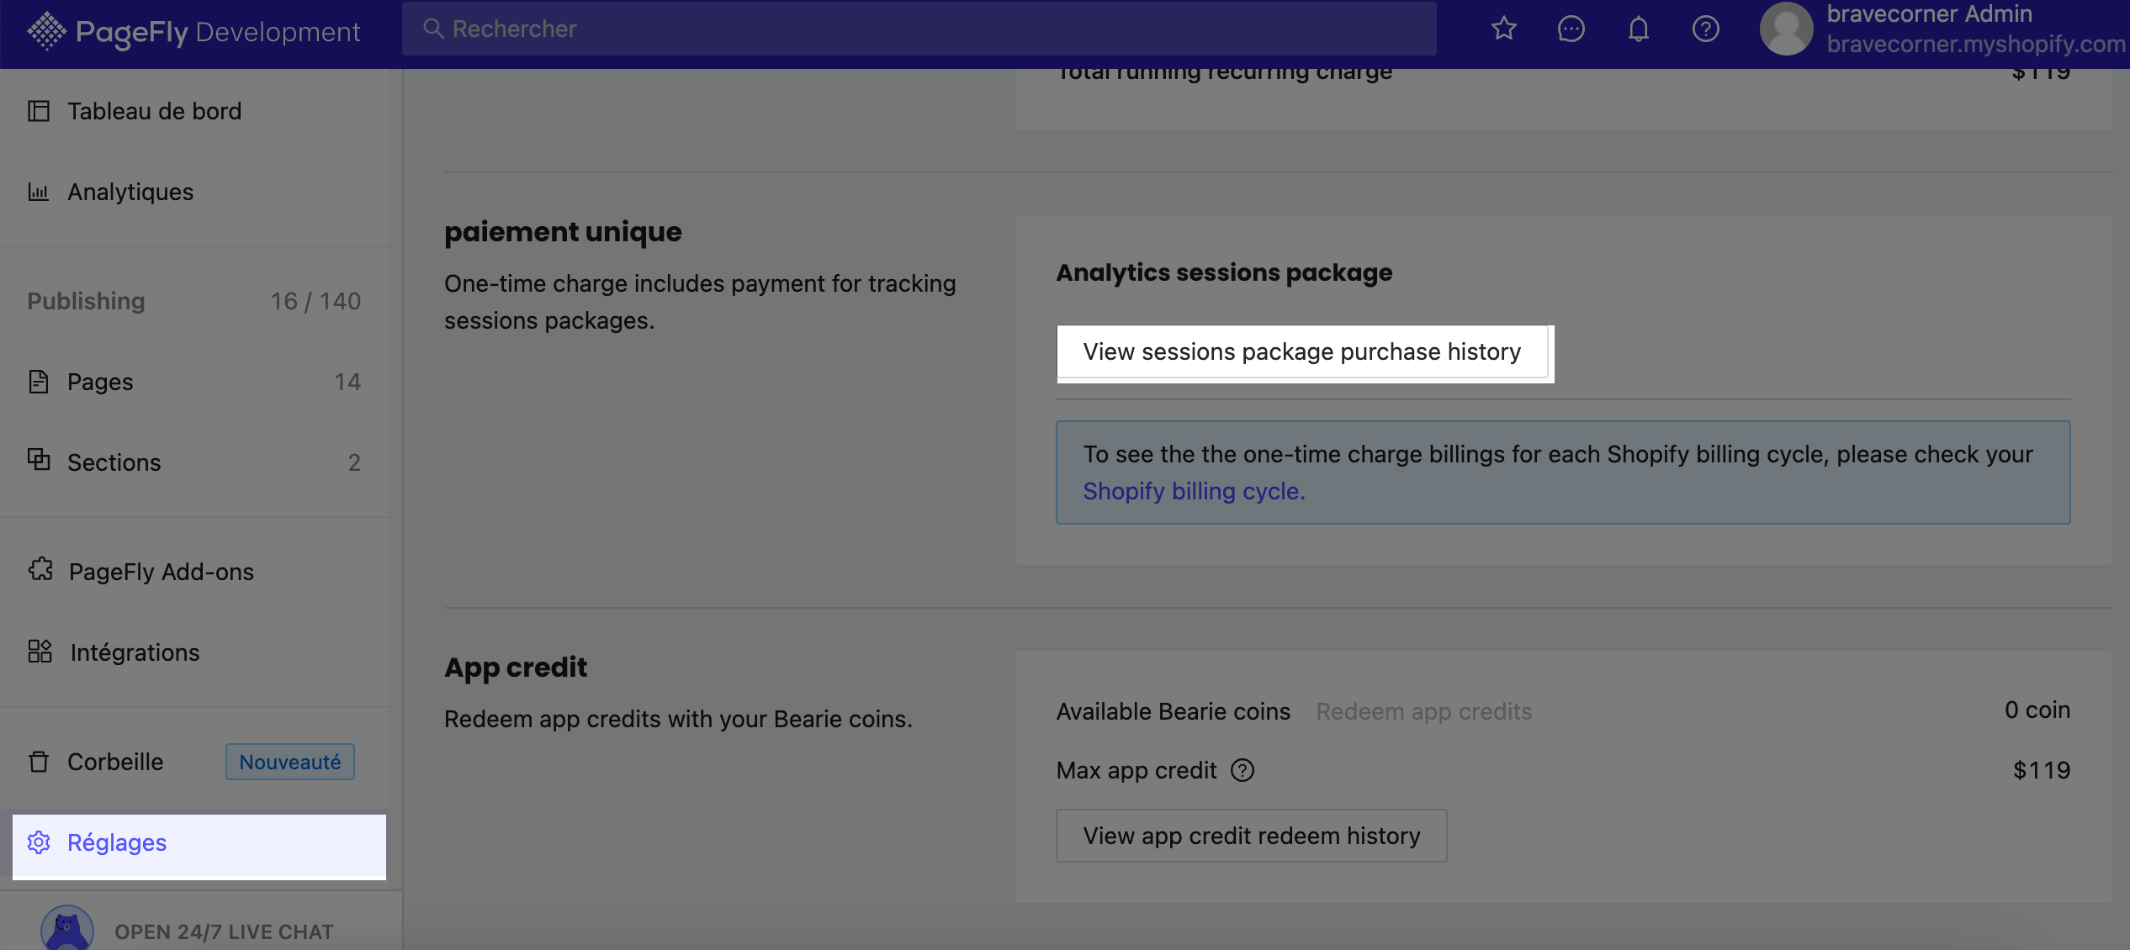Image resolution: width=2130 pixels, height=950 pixels.
Task: Focus the Rechercher search field
Action: [x=919, y=29]
